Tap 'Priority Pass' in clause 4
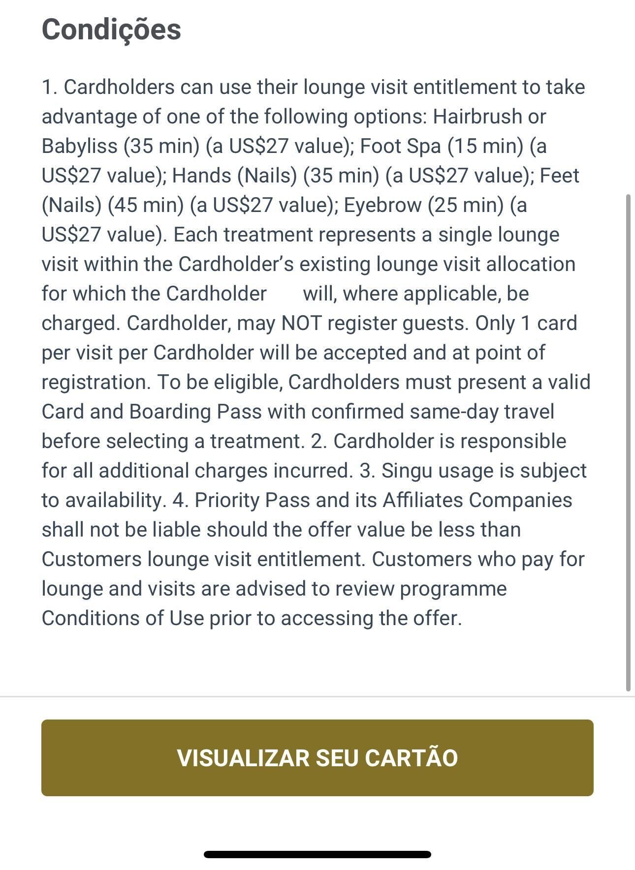This screenshot has height=870, width=635. [253, 500]
